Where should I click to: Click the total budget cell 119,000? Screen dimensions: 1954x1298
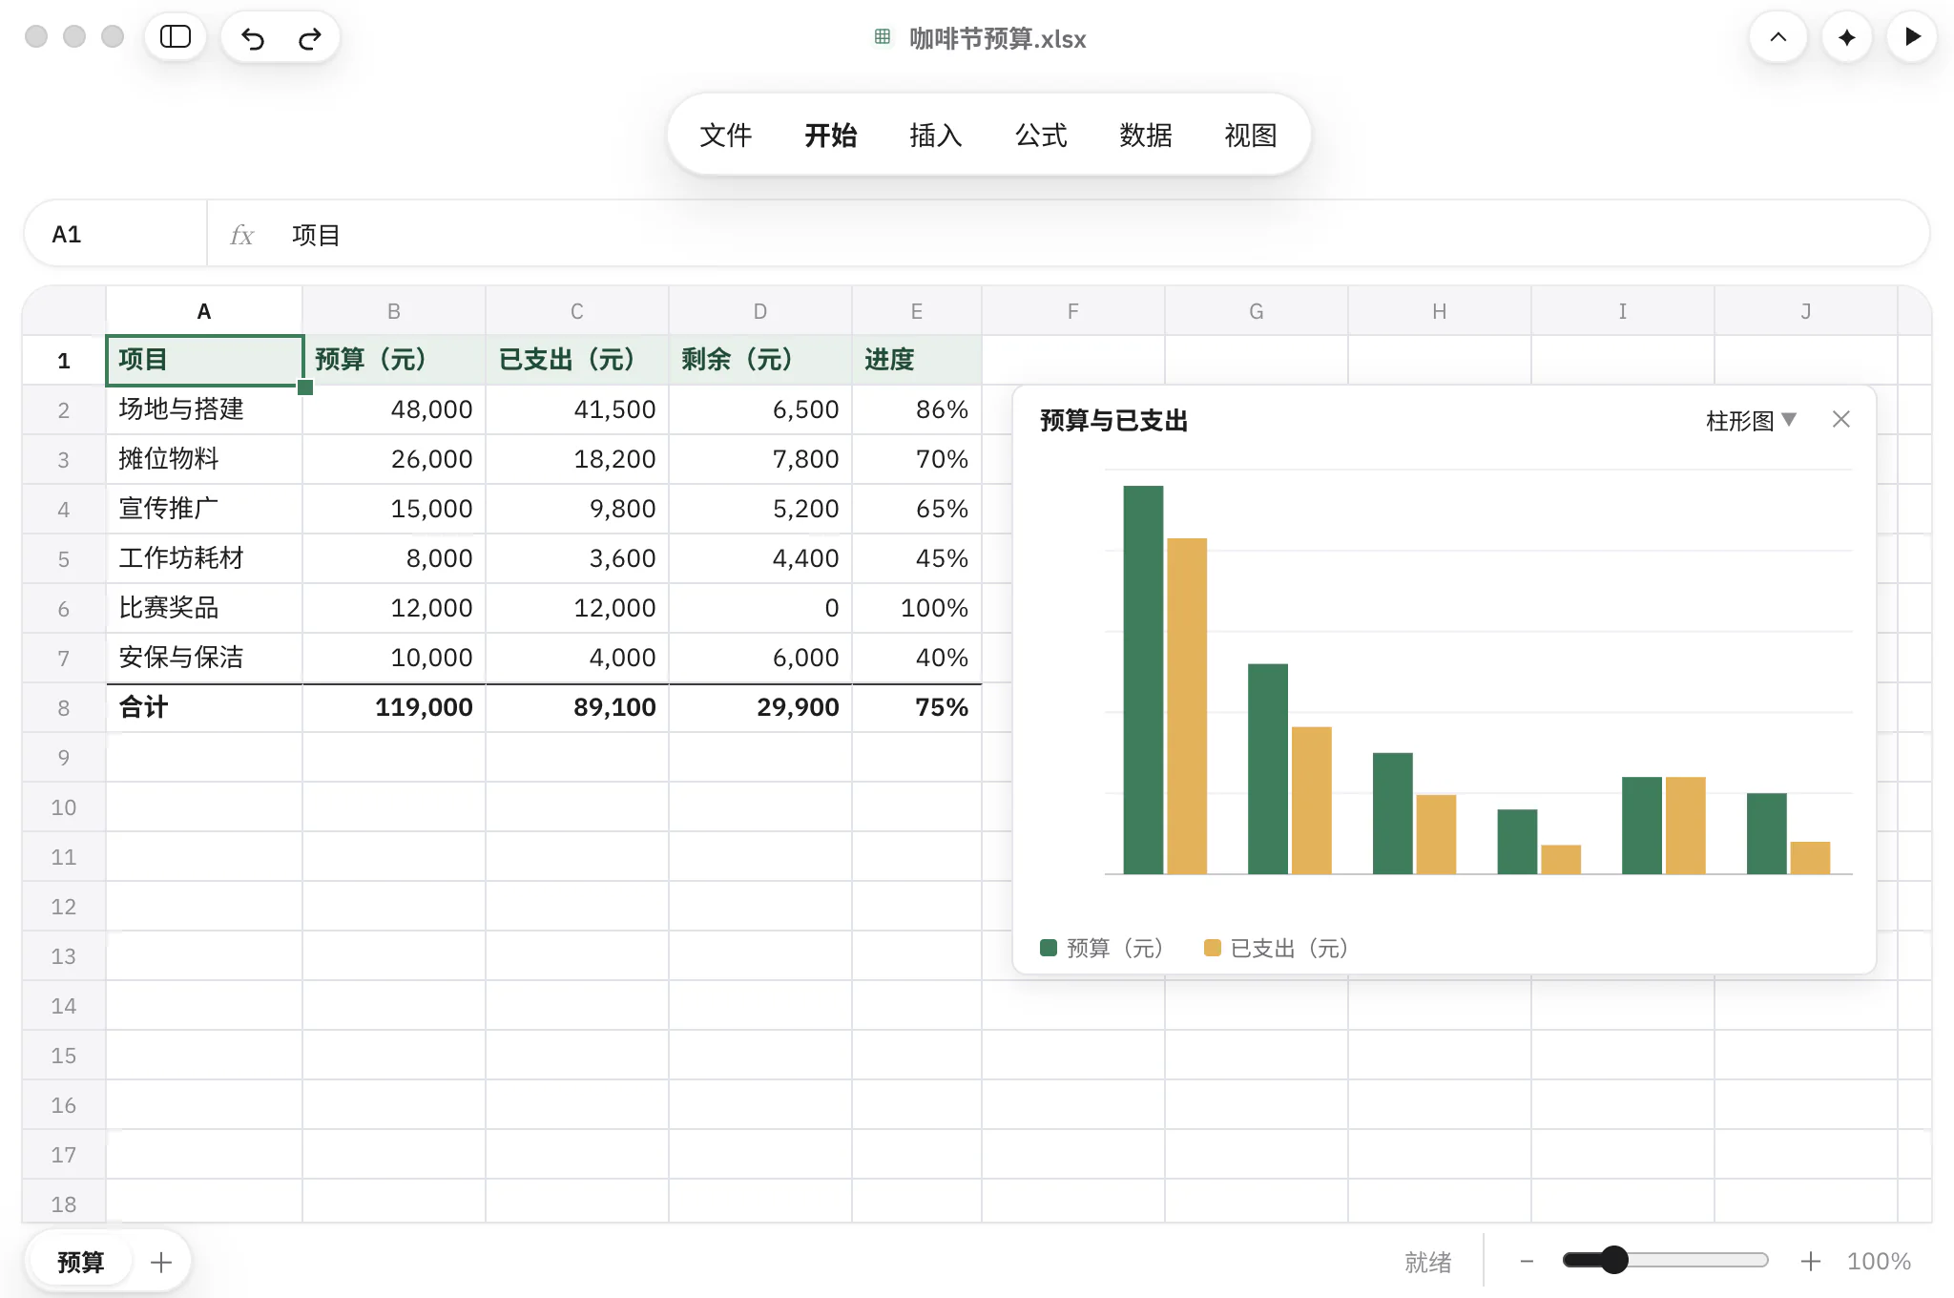click(394, 707)
